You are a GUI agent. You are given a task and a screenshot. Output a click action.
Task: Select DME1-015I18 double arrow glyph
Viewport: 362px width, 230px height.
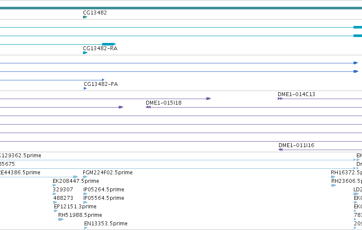[x=148, y=107]
